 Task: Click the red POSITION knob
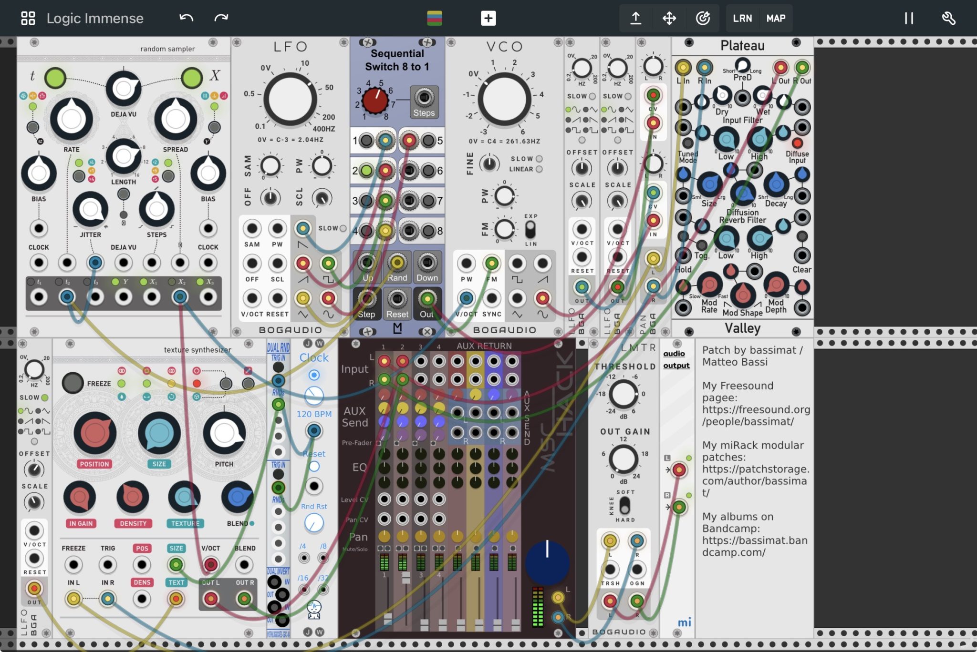[94, 433]
